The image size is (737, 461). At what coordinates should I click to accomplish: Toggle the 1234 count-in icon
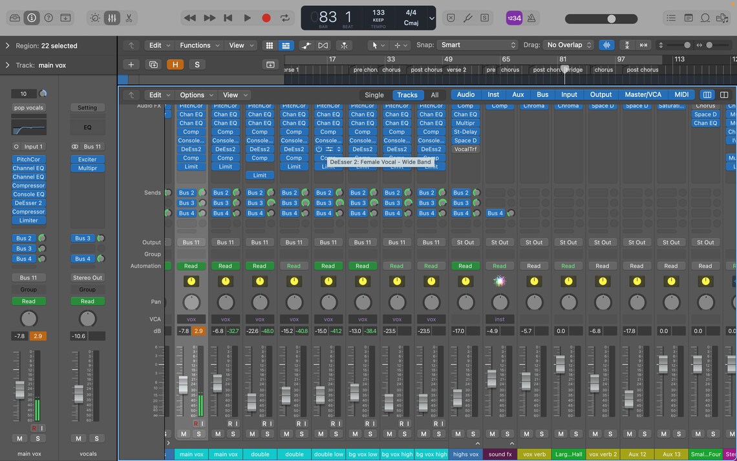point(514,18)
